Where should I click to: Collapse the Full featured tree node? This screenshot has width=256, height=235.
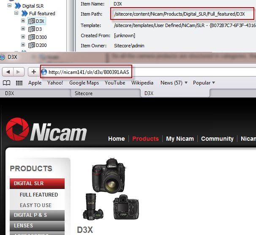tap(16, 13)
